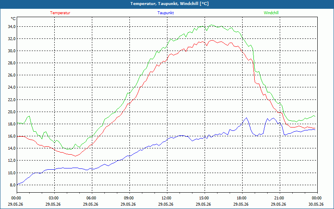
Task: Select the blue Taupunkt legend label
Action: point(165,13)
